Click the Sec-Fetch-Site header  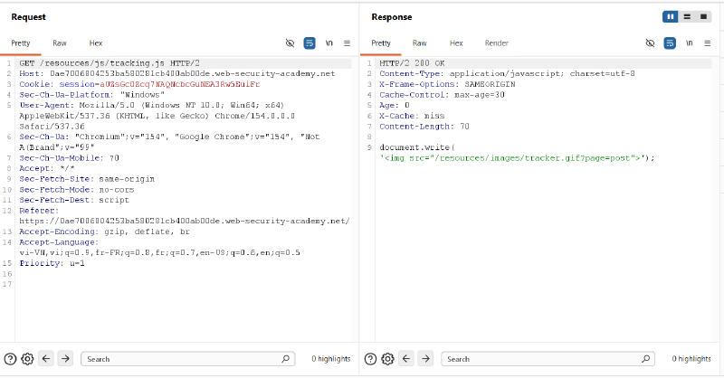pyautogui.click(x=87, y=179)
